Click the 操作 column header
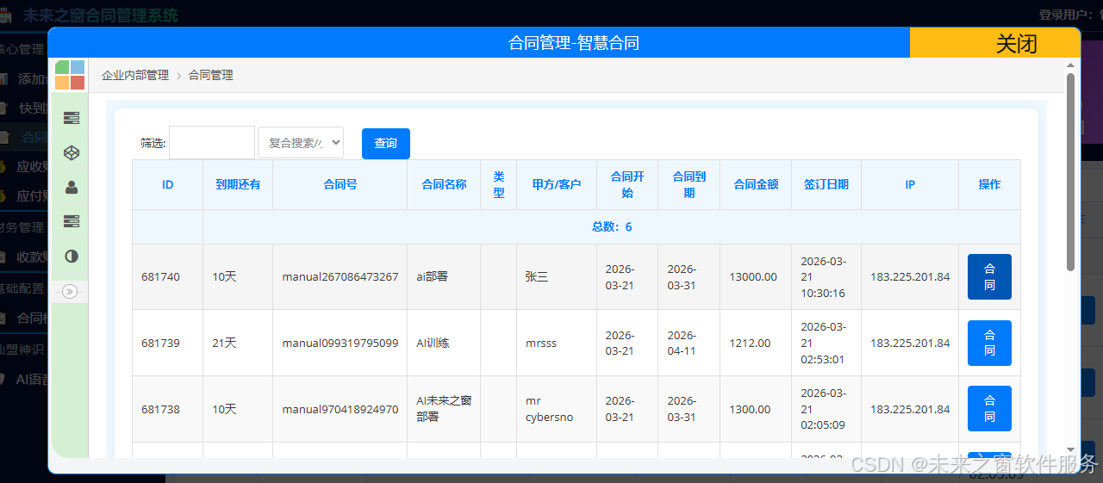This screenshot has height=483, width=1103. pyautogui.click(x=989, y=184)
